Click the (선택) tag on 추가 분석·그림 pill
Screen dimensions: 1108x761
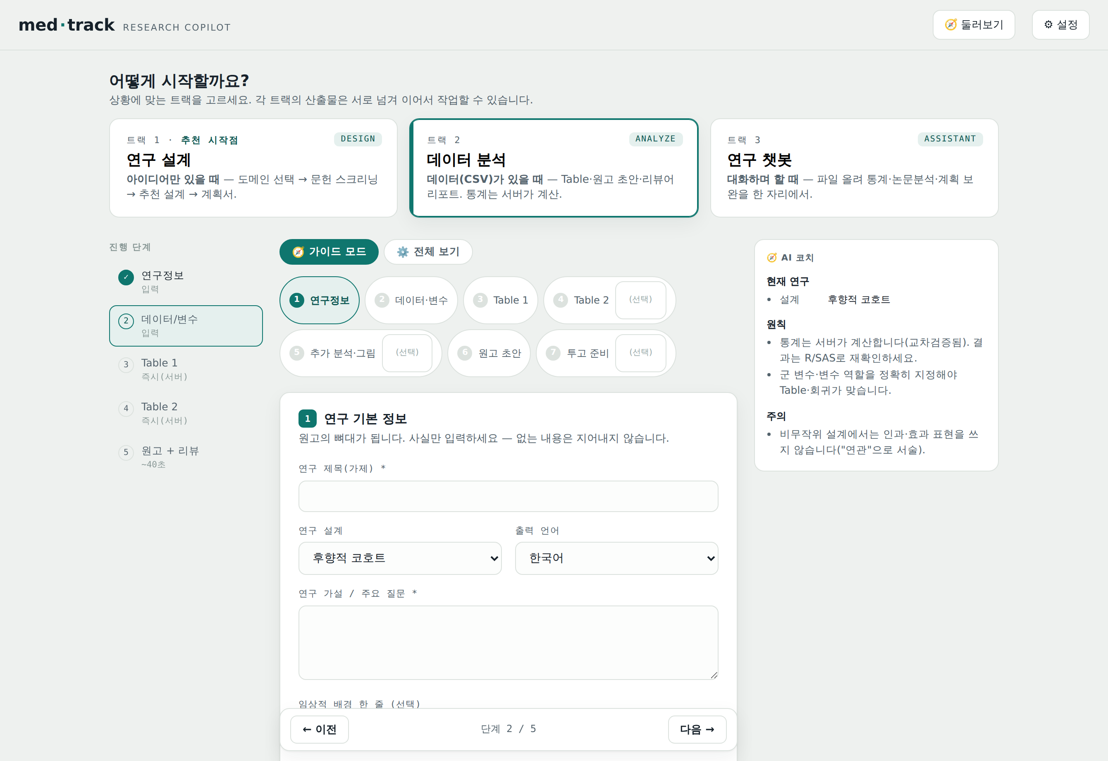point(407,353)
